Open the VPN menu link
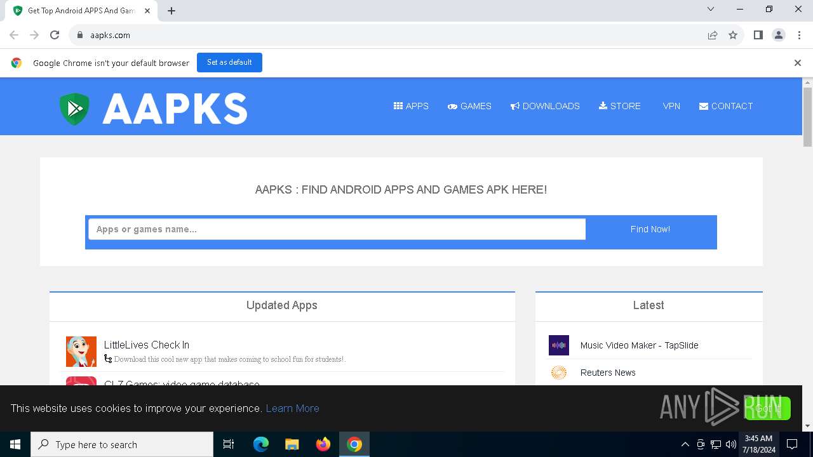813x457 pixels. pos(671,106)
